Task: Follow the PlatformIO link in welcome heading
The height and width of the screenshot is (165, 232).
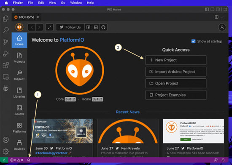Action: click(72, 40)
